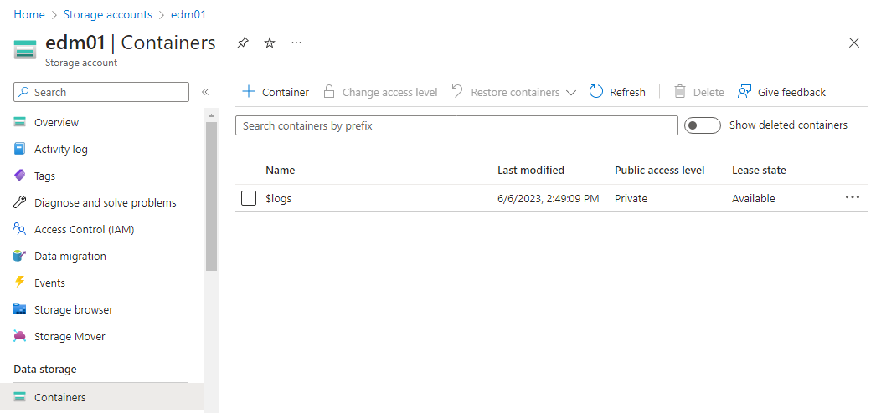Click the plus icon to add Container
This screenshot has width=881, height=413.
pyautogui.click(x=248, y=92)
